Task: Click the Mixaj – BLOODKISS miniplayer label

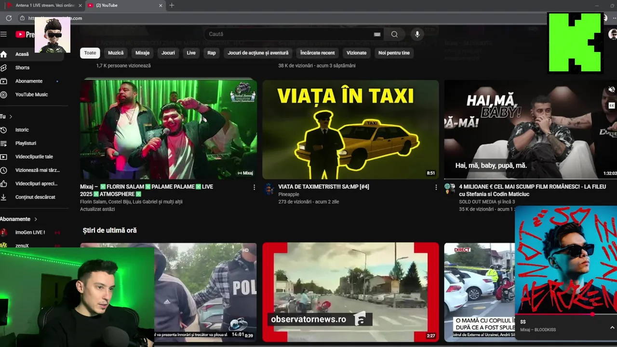Action: [x=538, y=330]
